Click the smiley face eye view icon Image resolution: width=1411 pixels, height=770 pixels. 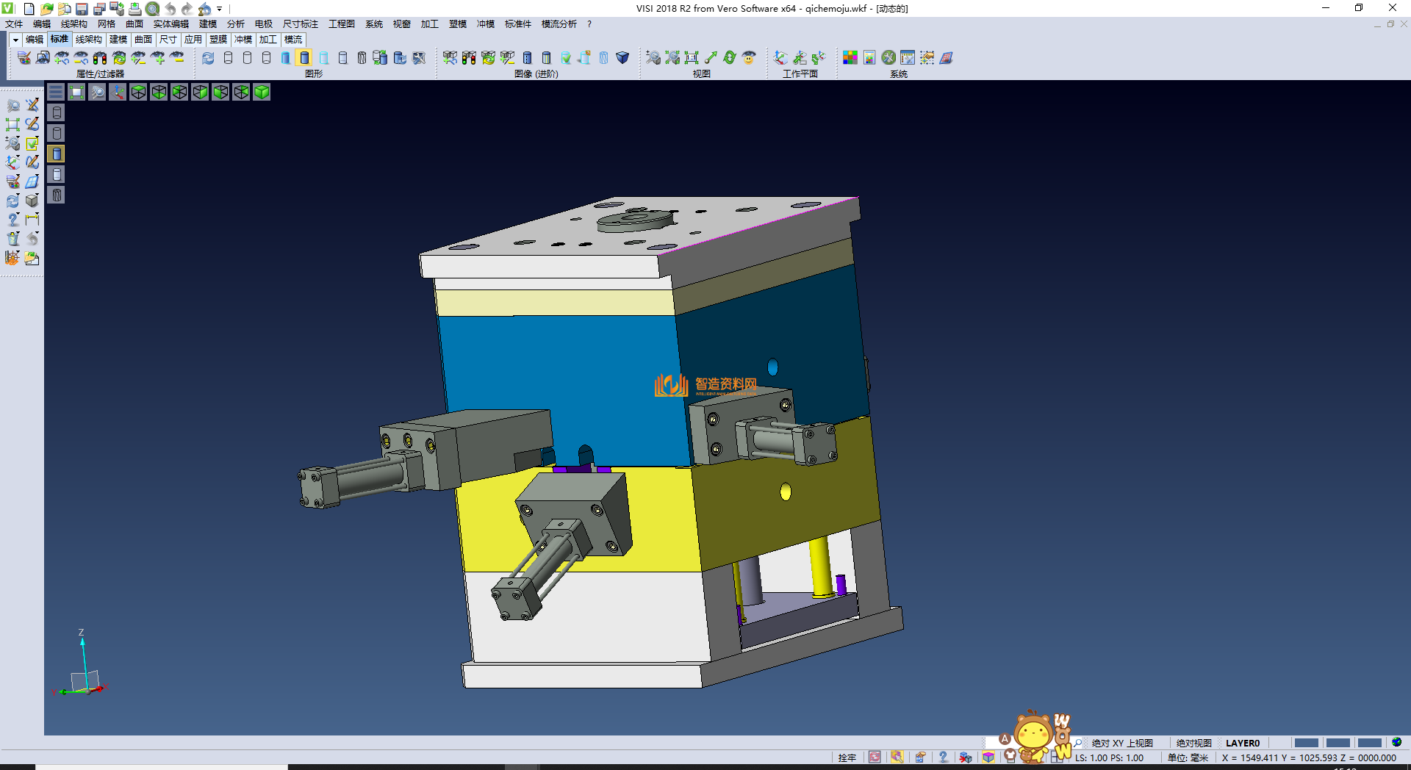749,57
